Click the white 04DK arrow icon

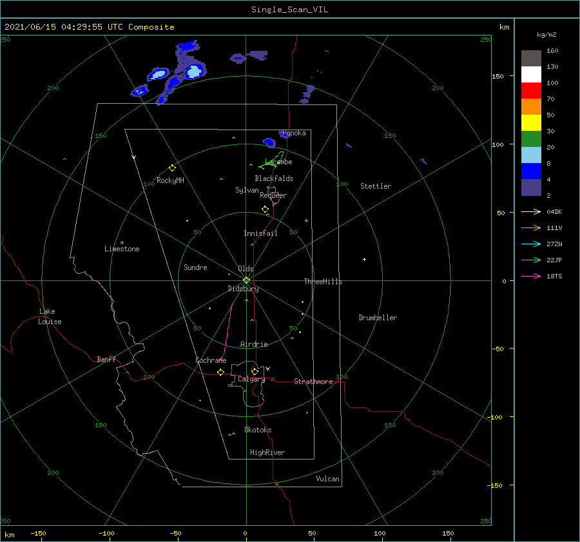tap(531, 211)
